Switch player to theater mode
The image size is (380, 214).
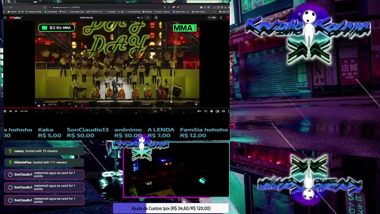click(223, 111)
